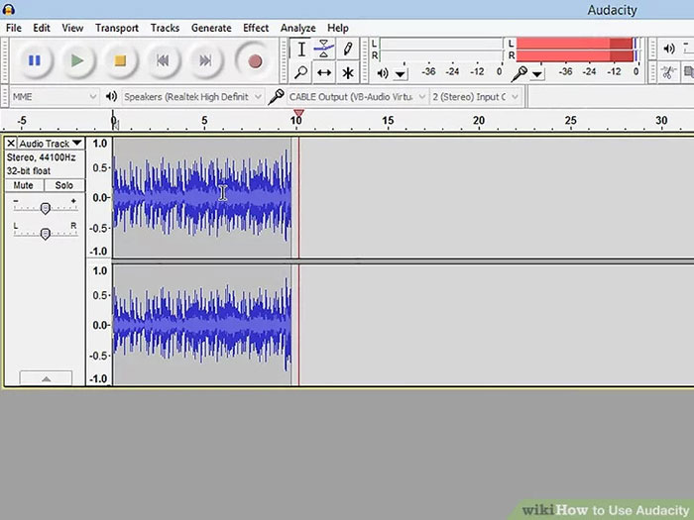Stop the recording with the Stop button
The width and height of the screenshot is (694, 520).
120,60
